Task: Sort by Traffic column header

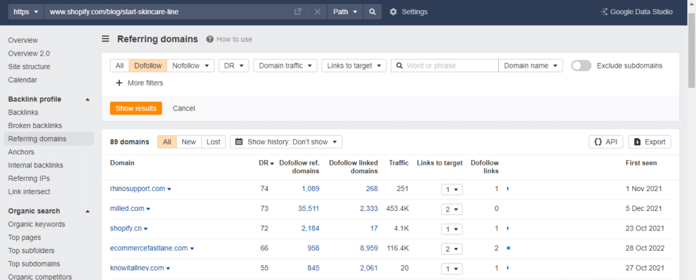Action: click(398, 163)
